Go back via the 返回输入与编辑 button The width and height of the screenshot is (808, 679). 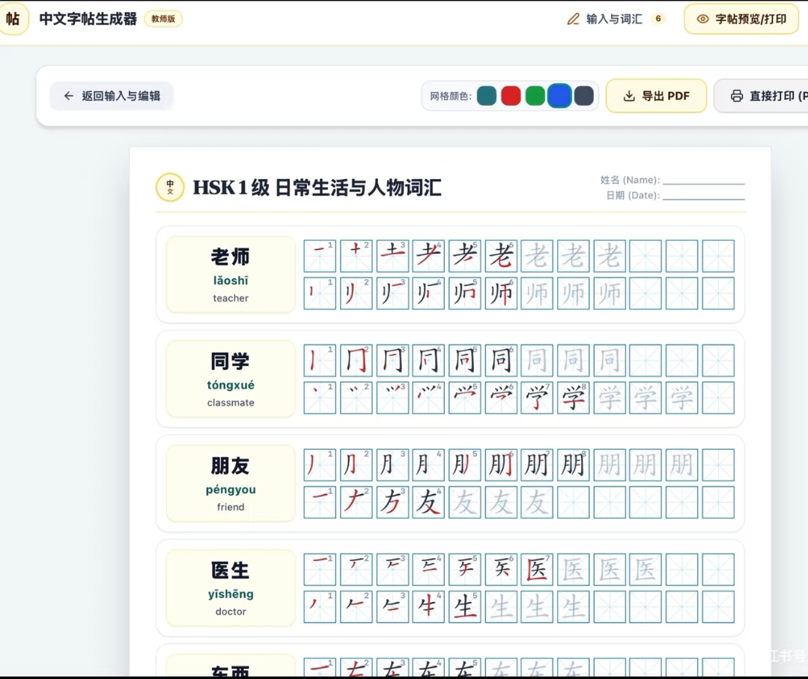click(x=112, y=96)
